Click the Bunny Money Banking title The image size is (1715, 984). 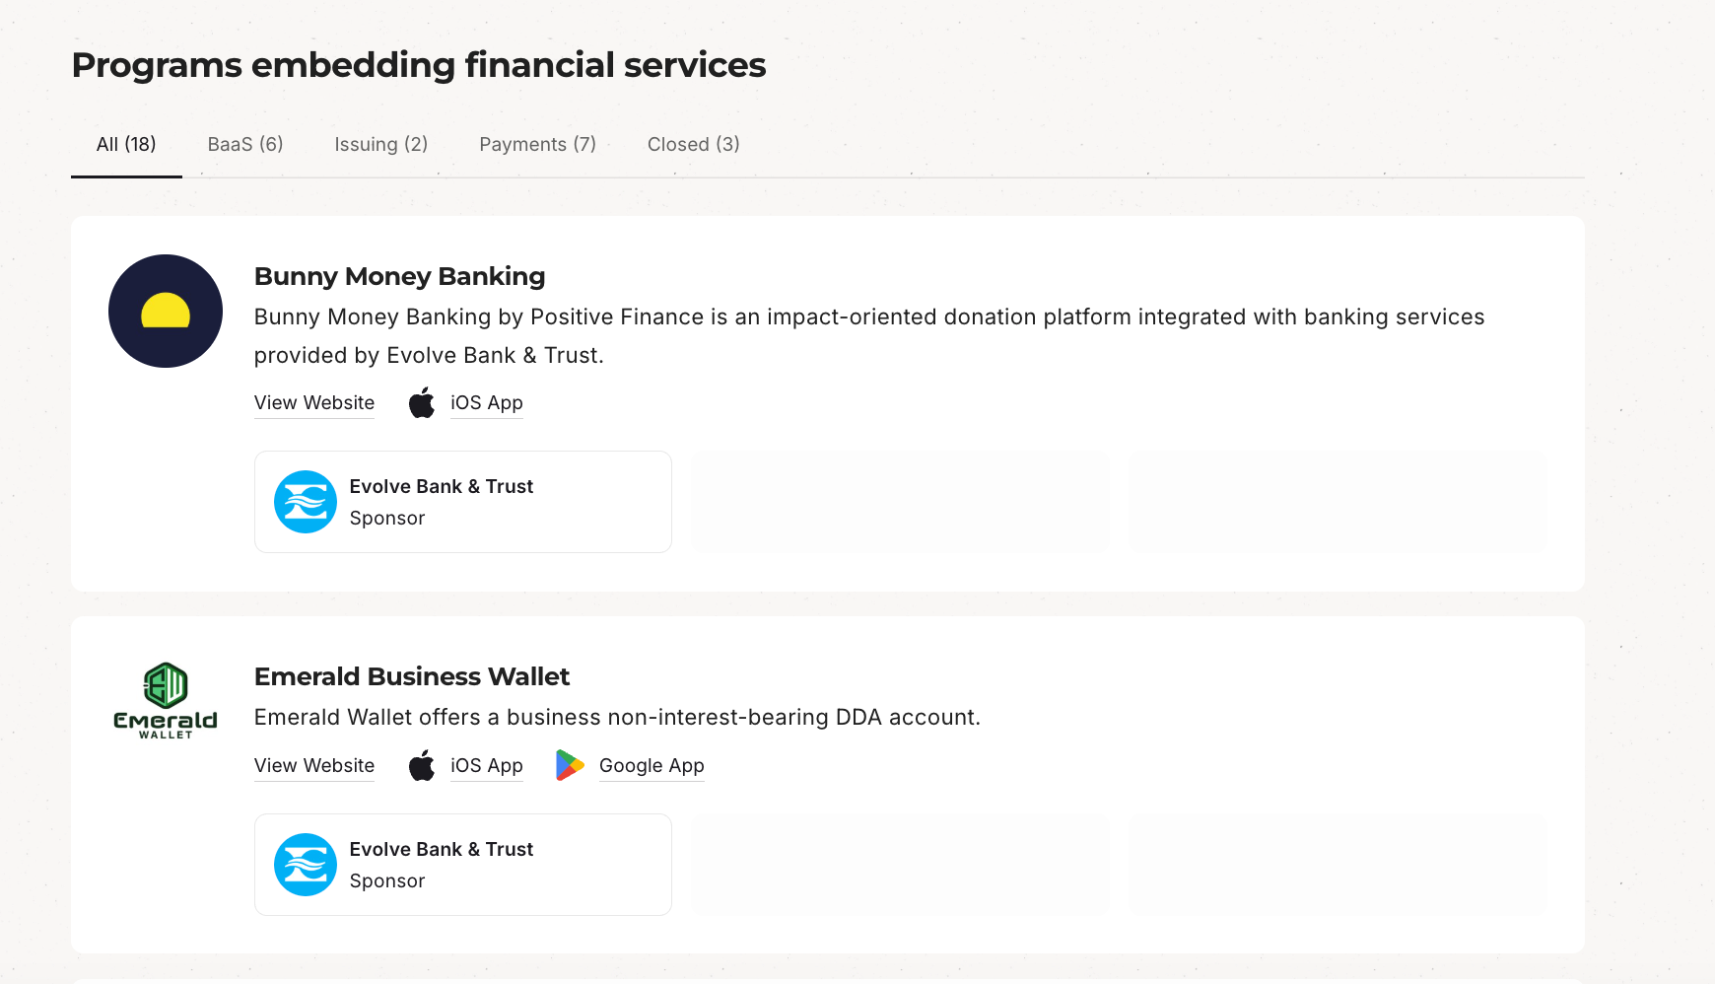coord(399,276)
